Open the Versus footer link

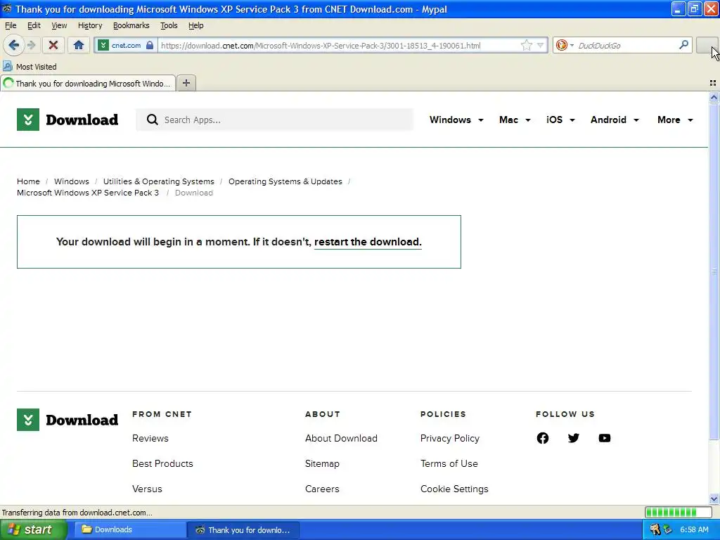tap(147, 489)
